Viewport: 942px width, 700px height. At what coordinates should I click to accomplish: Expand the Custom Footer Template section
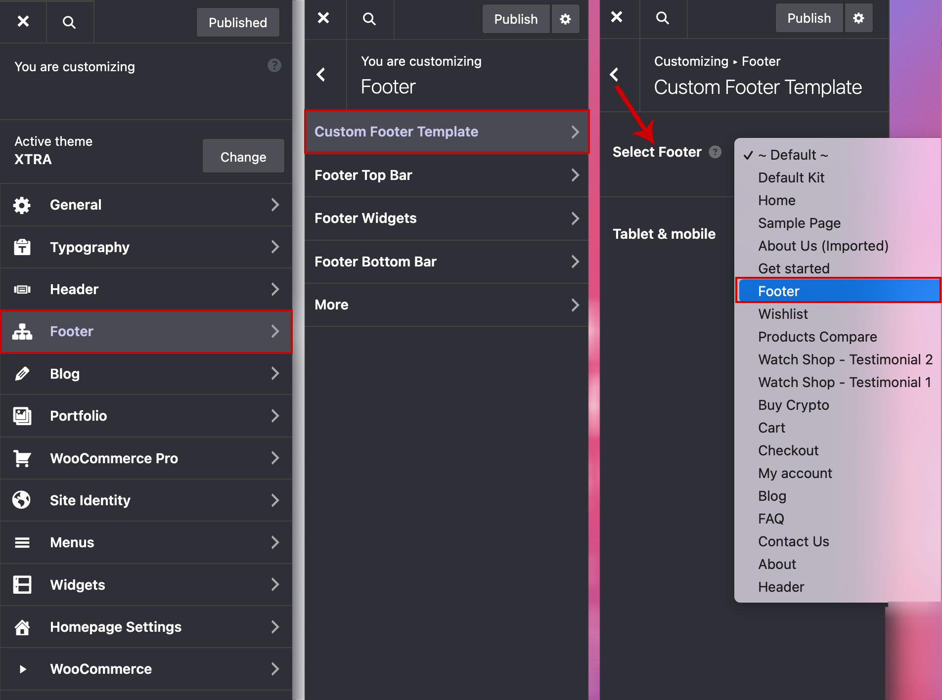pos(447,131)
